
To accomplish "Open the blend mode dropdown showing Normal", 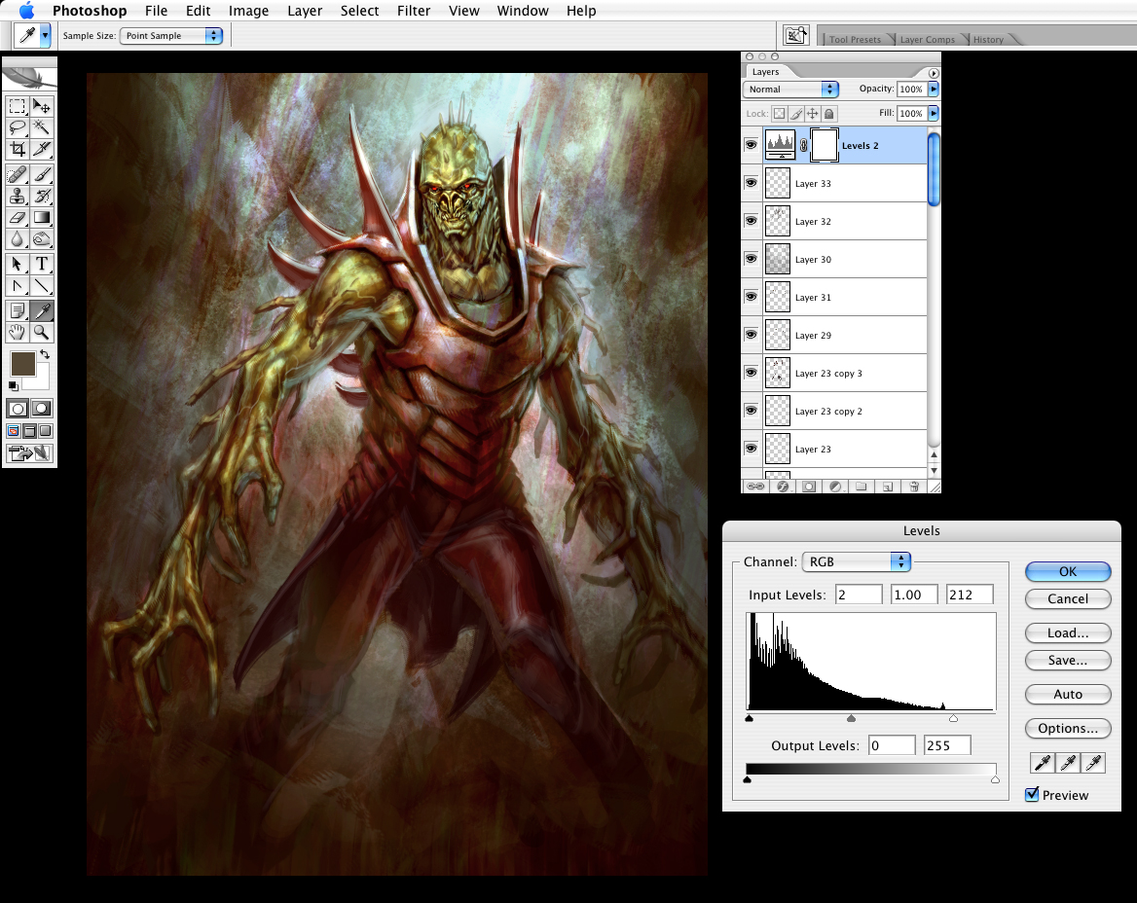I will 790,90.
